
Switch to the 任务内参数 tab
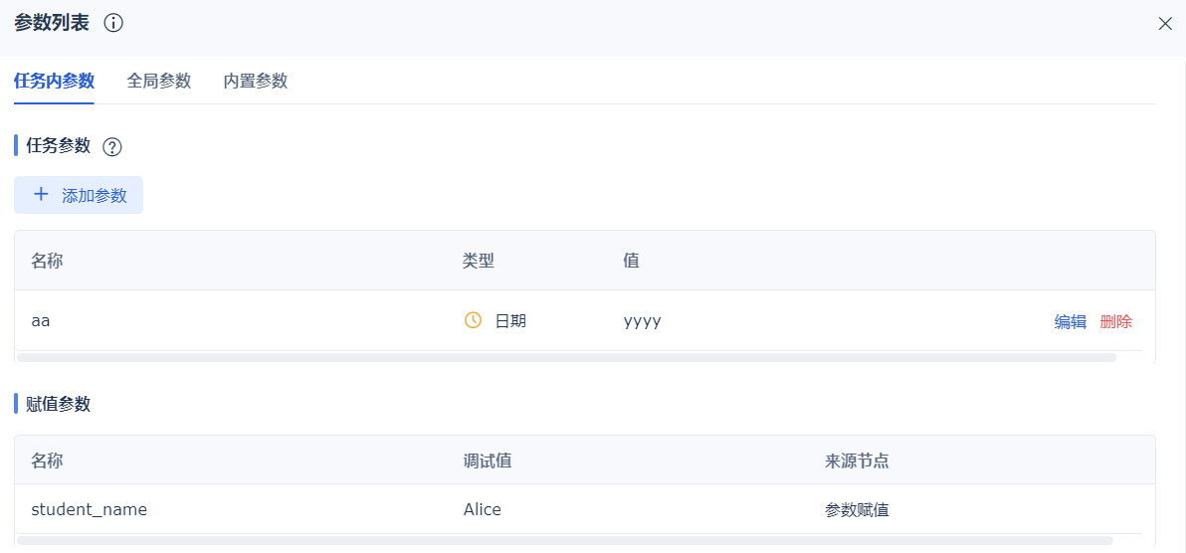(x=54, y=82)
